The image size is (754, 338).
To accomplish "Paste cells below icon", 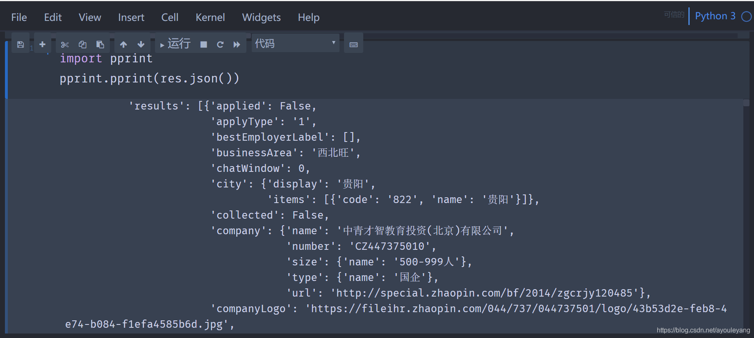I will [100, 44].
